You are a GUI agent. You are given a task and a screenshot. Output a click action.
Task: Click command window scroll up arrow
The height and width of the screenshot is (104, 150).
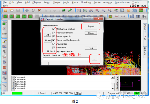point(113,77)
